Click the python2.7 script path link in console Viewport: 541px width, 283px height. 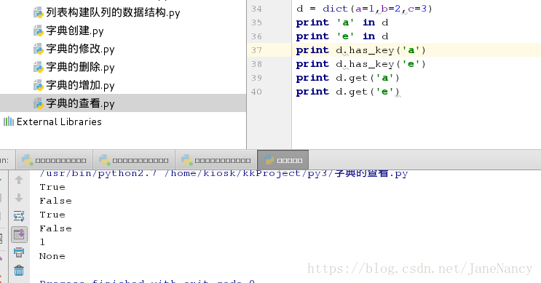224,173
